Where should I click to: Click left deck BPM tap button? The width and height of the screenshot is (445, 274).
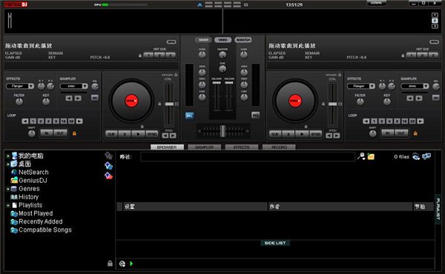click(x=171, y=42)
